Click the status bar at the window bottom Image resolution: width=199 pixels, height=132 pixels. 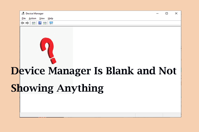point(99,115)
